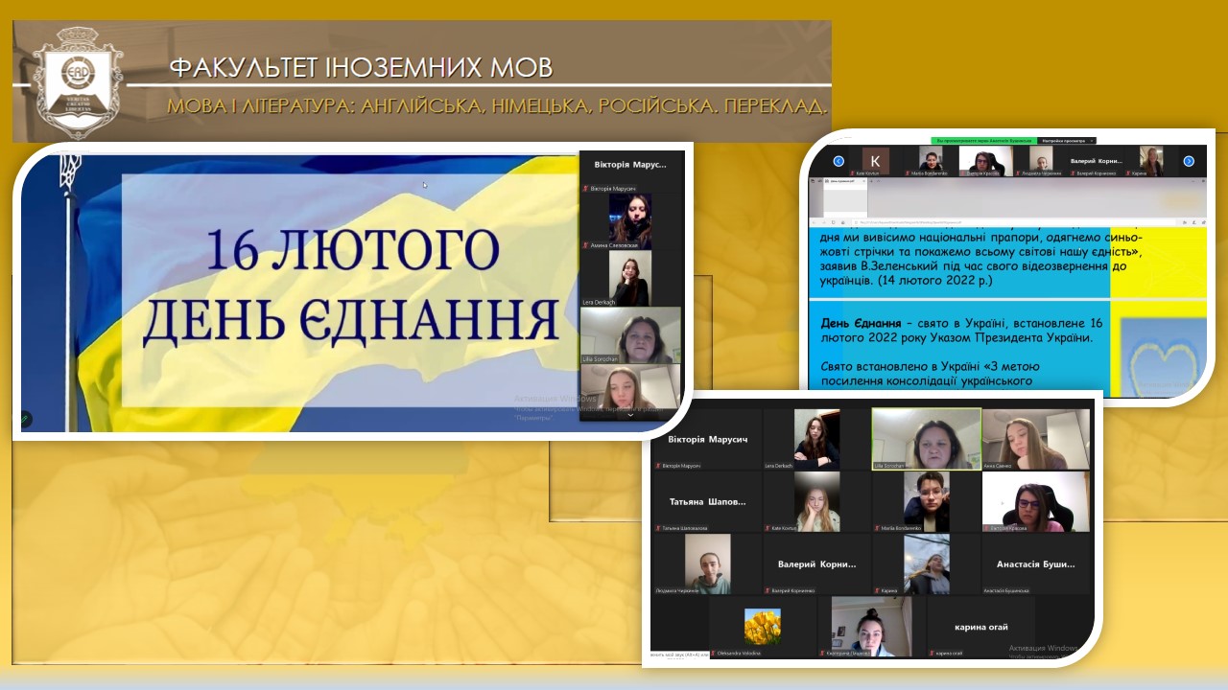Select Карина's video in the top strip

click(x=1151, y=161)
